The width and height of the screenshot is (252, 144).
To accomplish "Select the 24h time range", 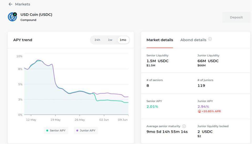I will (x=97, y=40).
